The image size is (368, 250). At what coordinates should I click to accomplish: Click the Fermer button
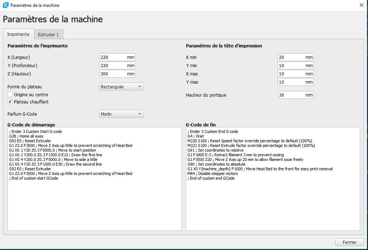coord(349,242)
